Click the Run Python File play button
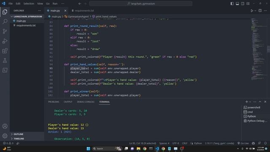The height and width of the screenshot is (152, 270). tap(252, 11)
